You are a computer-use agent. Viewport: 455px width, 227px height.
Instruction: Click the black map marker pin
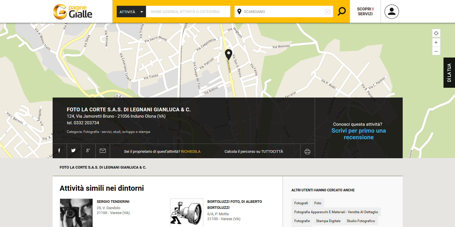pyautogui.click(x=229, y=54)
